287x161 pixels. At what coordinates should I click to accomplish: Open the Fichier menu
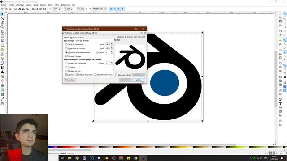[4, 5]
